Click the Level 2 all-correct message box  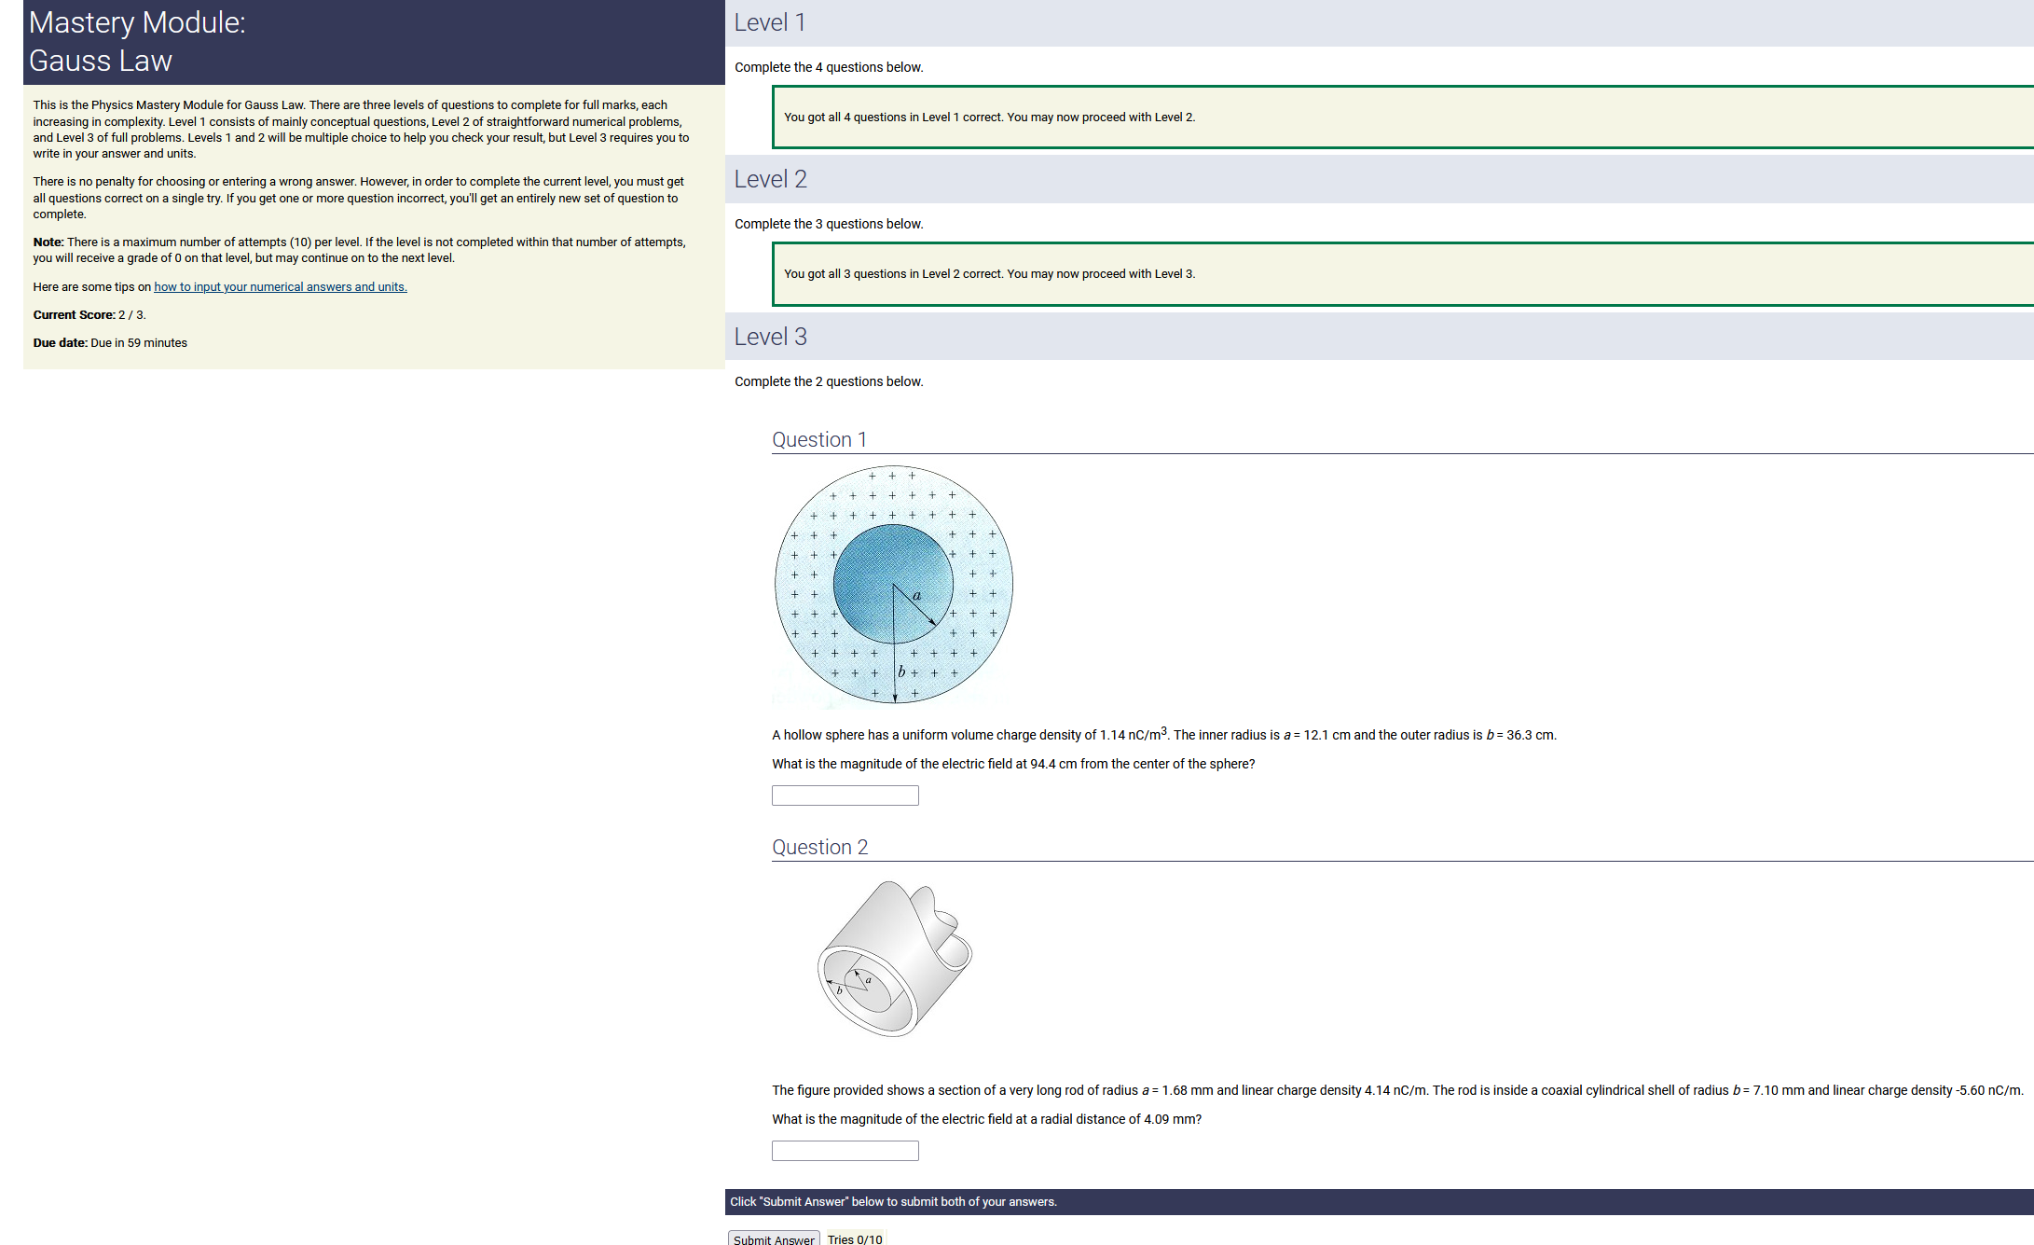click(988, 274)
